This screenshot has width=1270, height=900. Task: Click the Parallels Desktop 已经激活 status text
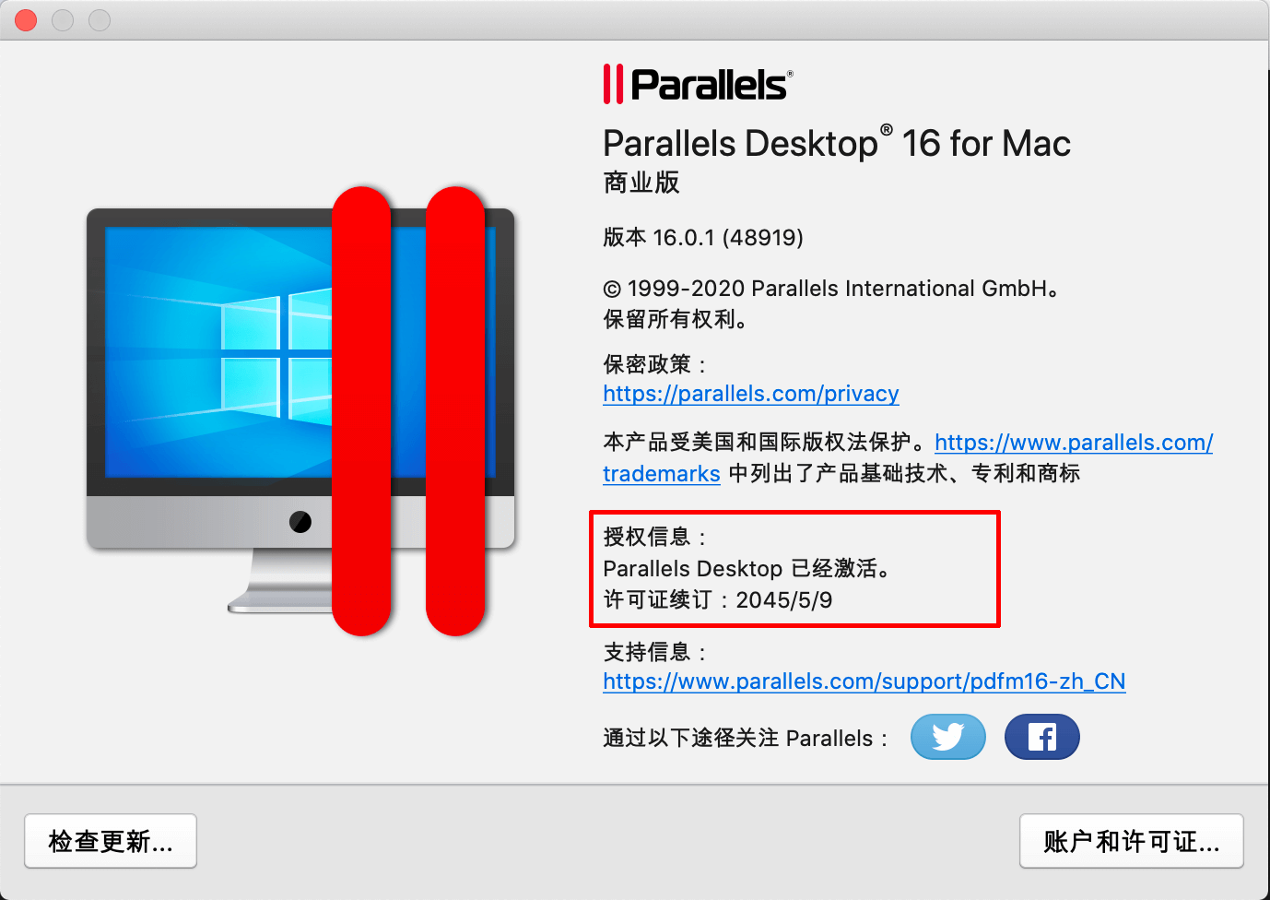(x=747, y=569)
